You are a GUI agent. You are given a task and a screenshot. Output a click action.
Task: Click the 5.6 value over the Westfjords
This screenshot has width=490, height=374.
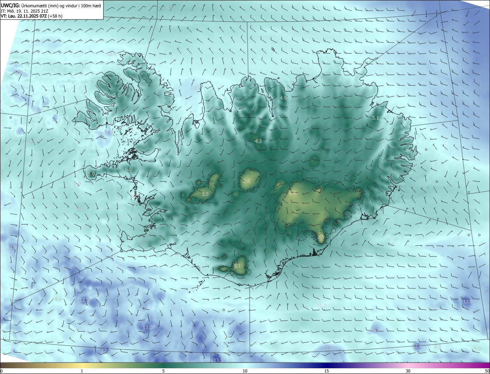pyautogui.click(x=117, y=95)
